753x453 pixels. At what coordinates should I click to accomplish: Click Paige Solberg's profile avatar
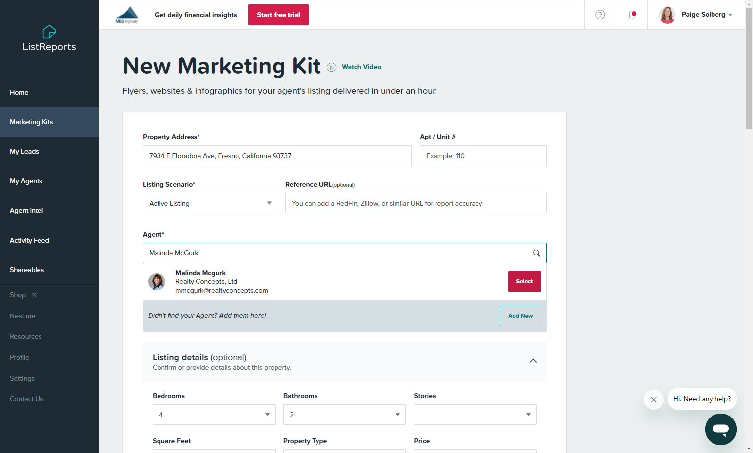point(667,15)
